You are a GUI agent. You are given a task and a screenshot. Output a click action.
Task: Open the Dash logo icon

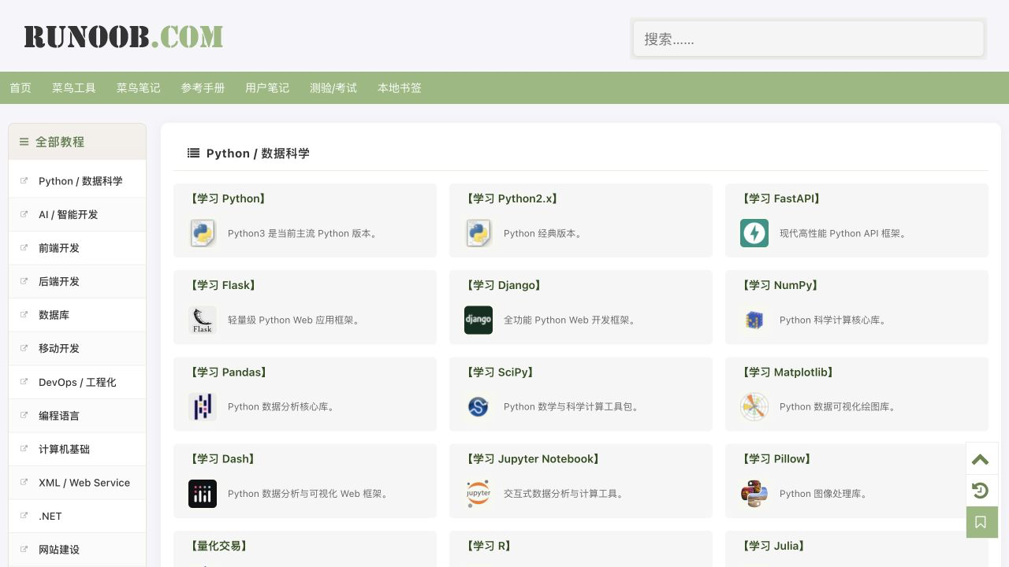click(203, 494)
